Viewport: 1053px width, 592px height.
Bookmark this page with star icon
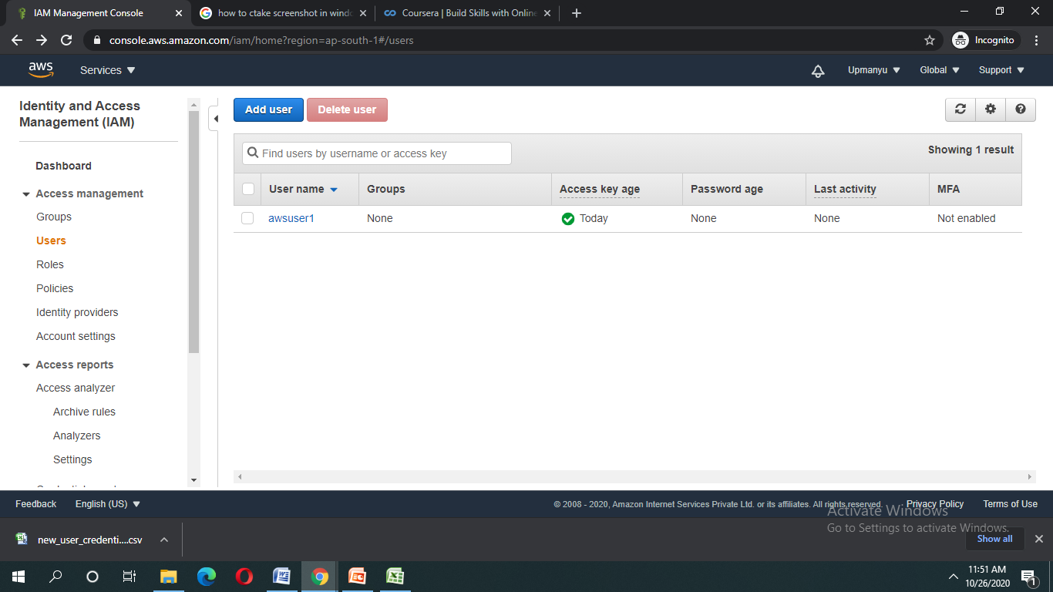(x=930, y=40)
